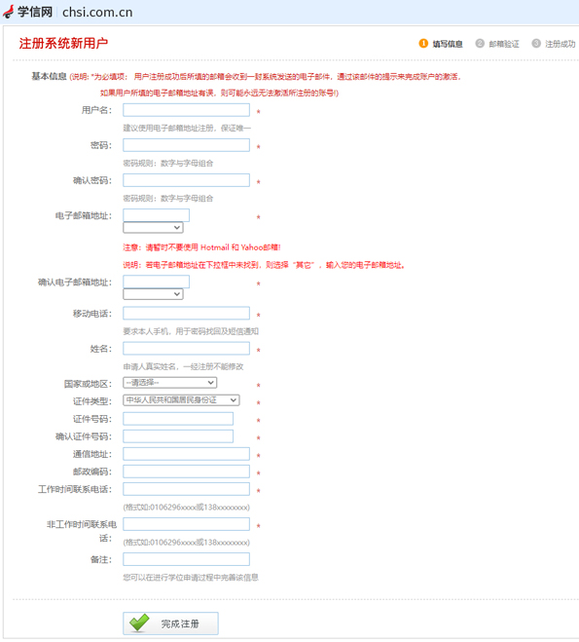Image resolution: width=579 pixels, height=642 pixels.
Task: Click the step 2 邮箱验证 circle icon
Action: (480, 44)
